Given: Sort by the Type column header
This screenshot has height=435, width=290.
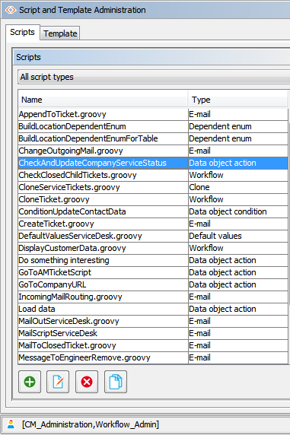Looking at the screenshot, I should coord(237,100).
